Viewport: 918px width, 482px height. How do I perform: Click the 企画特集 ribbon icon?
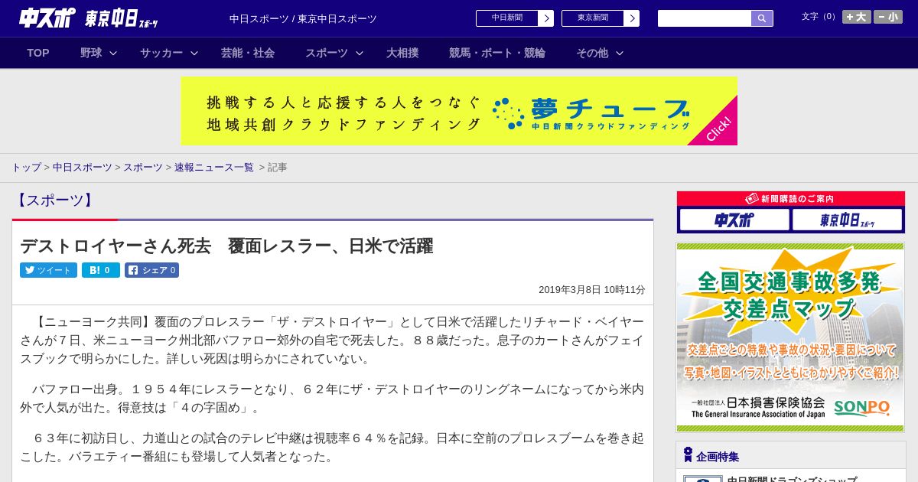pyautogui.click(x=688, y=455)
